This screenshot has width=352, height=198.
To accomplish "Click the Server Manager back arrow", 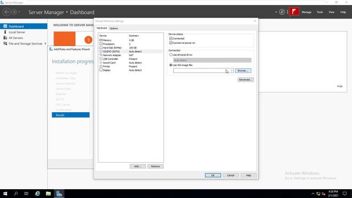I will [x=7, y=12].
